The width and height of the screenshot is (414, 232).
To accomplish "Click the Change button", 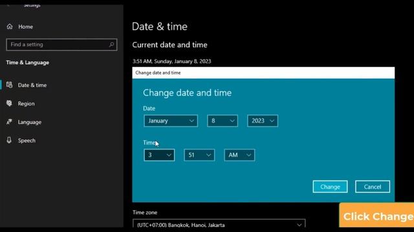I will [330, 186].
